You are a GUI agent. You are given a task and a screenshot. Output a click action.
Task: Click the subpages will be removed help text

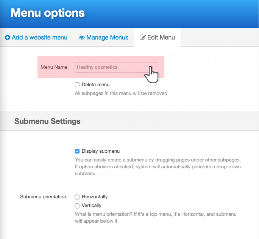click(121, 93)
